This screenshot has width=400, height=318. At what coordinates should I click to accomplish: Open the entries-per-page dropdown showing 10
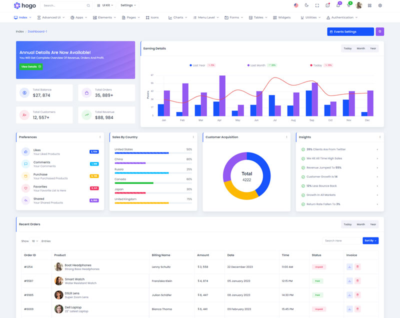pyautogui.click(x=34, y=241)
